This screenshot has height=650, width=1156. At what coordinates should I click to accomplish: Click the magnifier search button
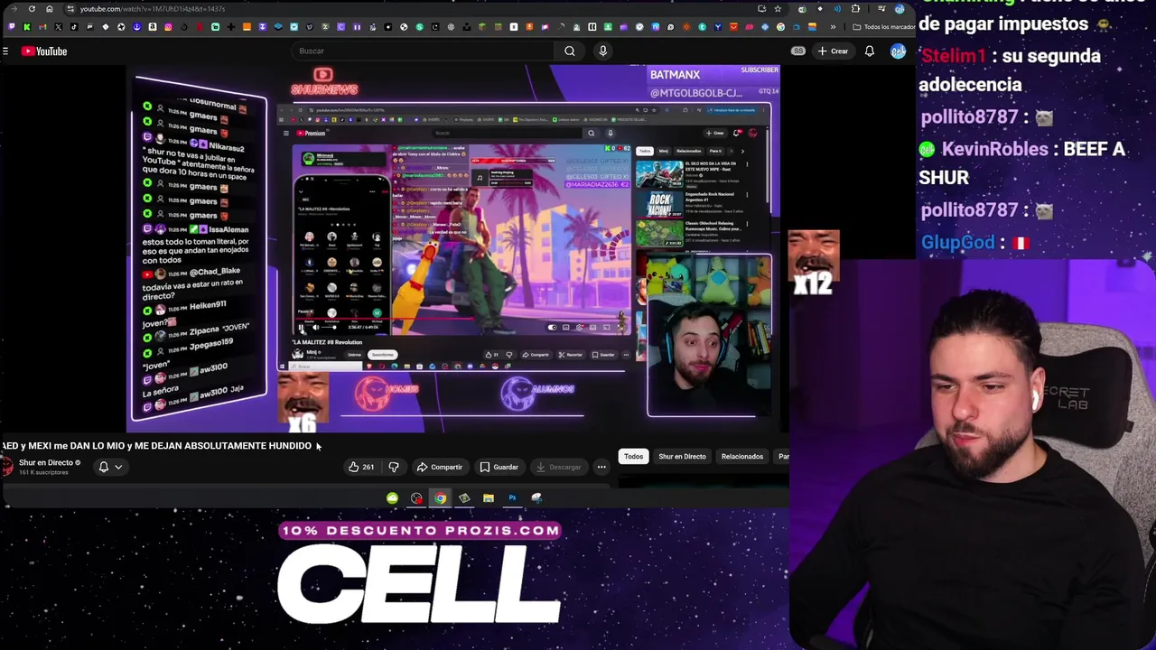570,51
